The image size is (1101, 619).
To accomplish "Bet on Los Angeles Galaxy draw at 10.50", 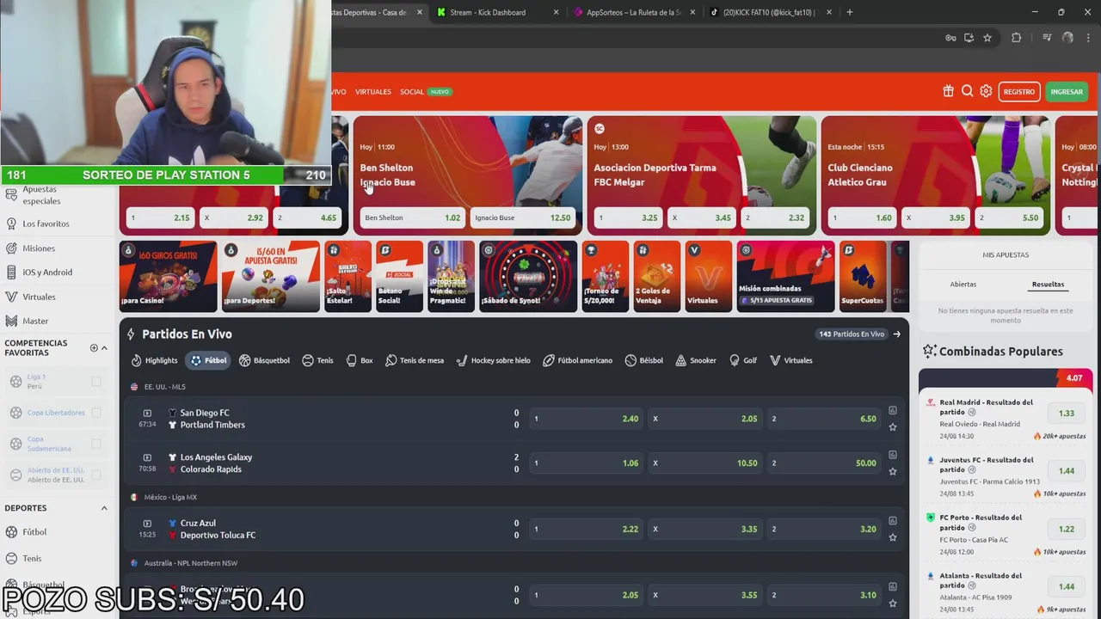I will 705,463.
